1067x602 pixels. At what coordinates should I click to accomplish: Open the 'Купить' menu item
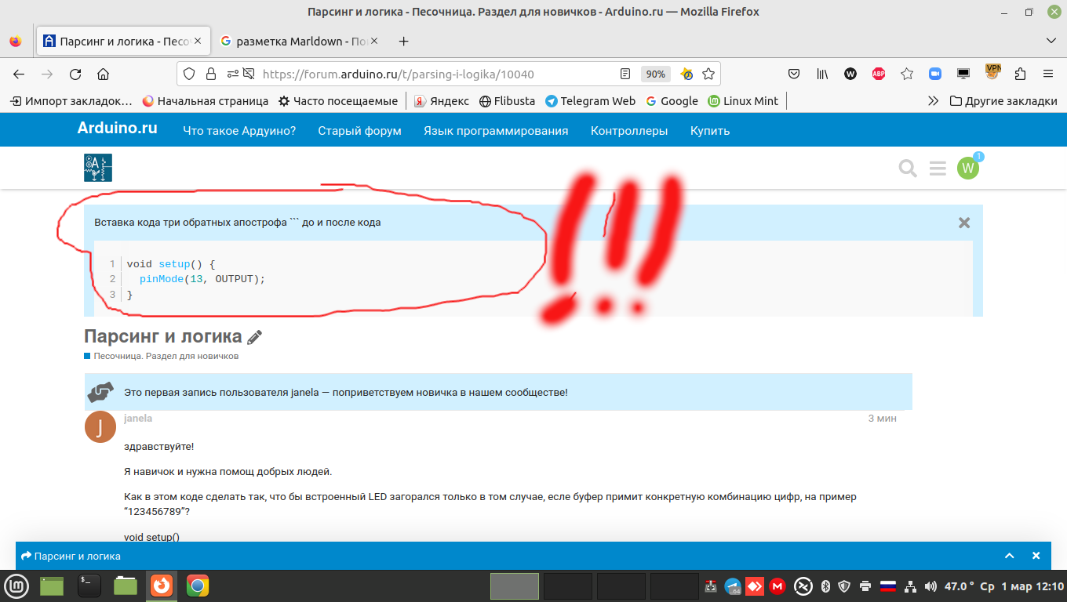(710, 131)
